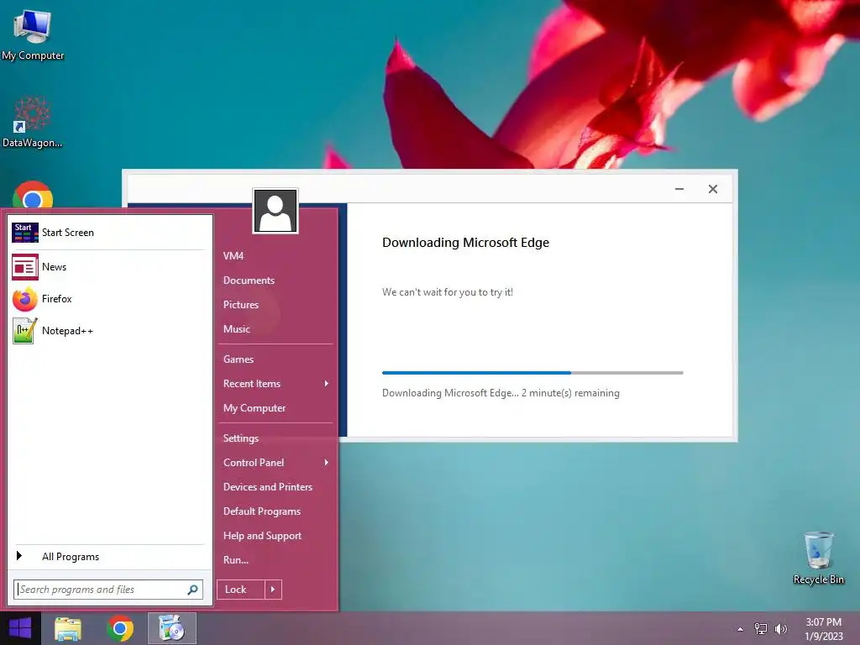Click the Search programs and files box

[108, 590]
